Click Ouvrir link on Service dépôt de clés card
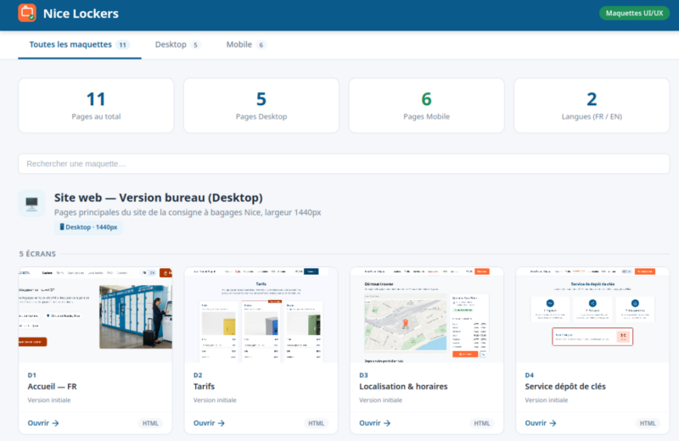The height and width of the screenshot is (441, 679). coord(541,423)
